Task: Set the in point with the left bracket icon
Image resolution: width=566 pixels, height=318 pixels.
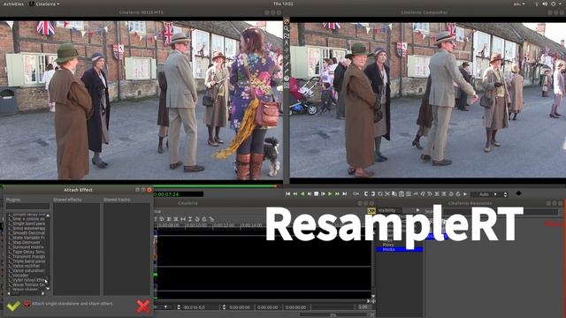Action: click(366, 194)
